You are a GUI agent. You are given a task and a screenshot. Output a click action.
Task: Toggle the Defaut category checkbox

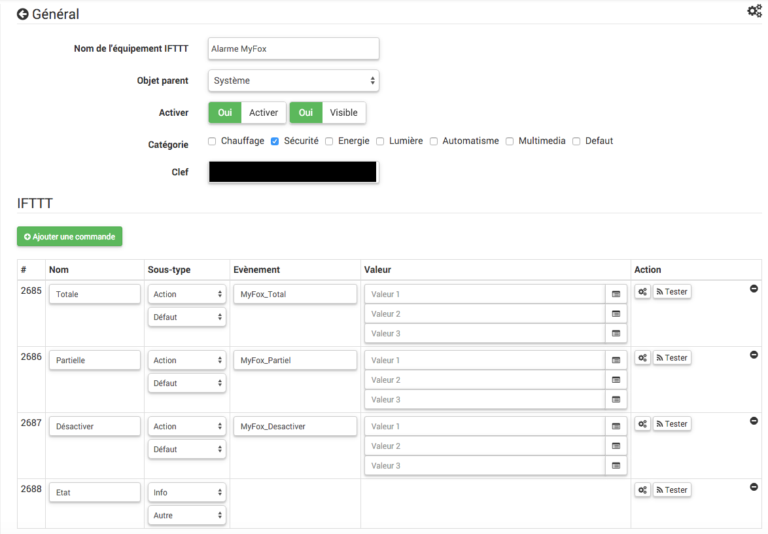point(576,141)
